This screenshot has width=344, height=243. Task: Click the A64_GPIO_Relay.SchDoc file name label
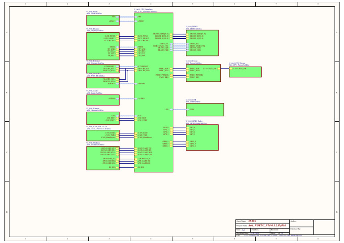(x=196, y=124)
